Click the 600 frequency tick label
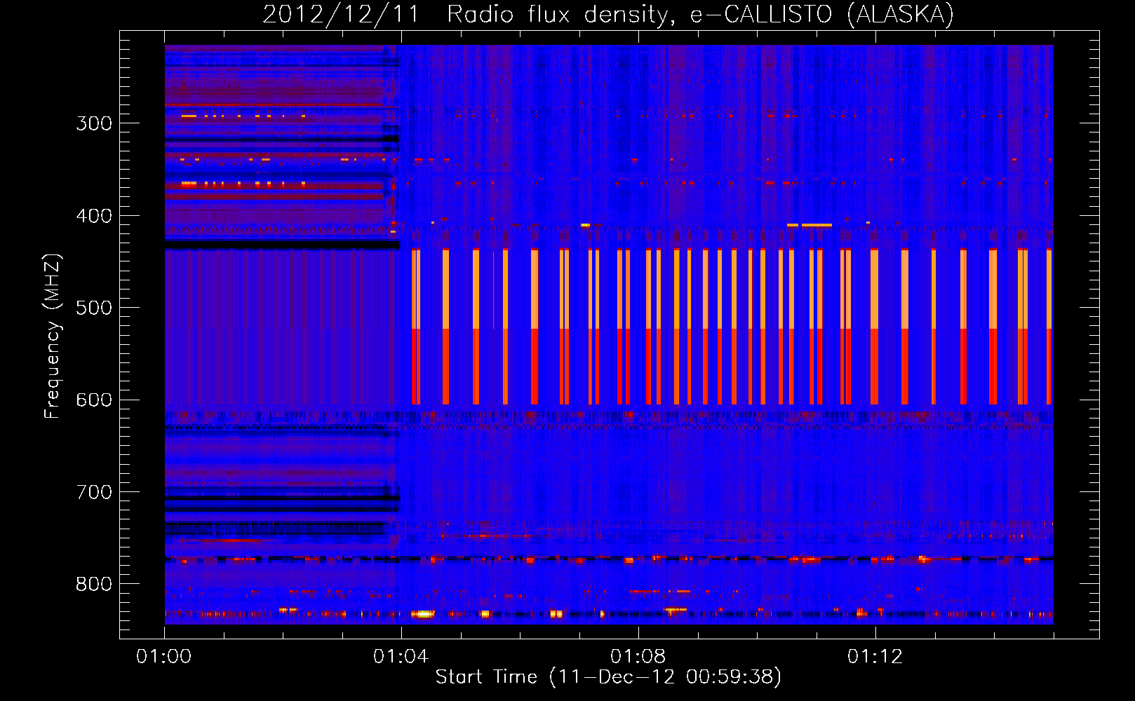Screen dimensions: 1135x701 (94, 400)
